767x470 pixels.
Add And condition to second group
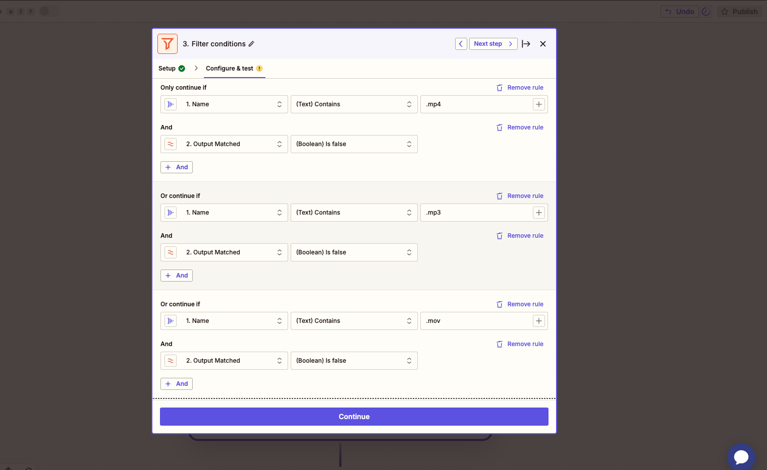(x=177, y=276)
